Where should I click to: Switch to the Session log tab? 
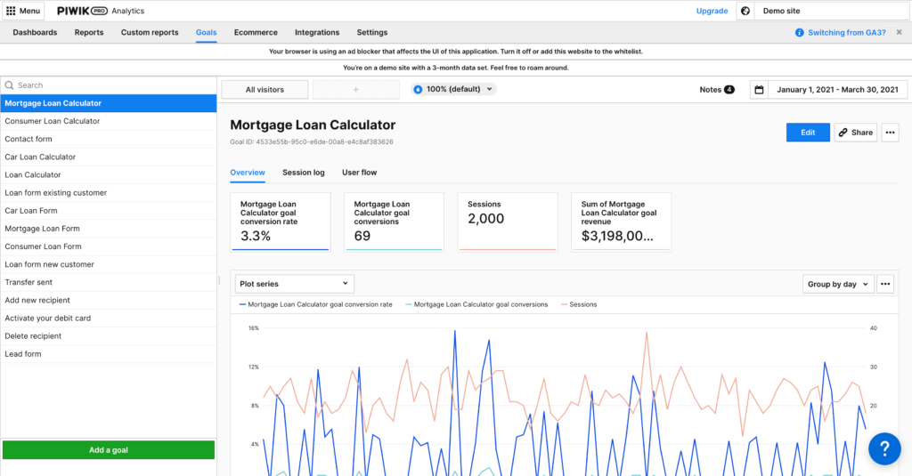pos(303,173)
